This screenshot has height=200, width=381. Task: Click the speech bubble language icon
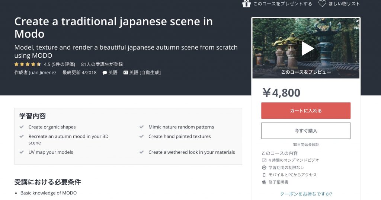[105, 73]
